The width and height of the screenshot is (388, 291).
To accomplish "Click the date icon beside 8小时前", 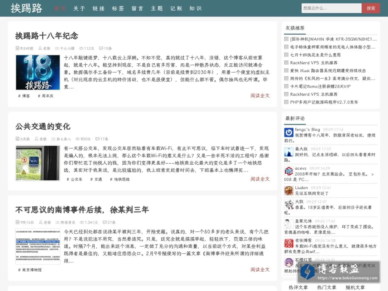I will (17, 48).
